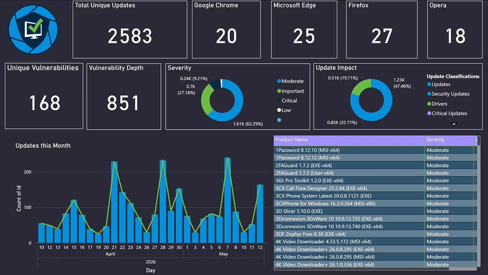Click the Update Classifications legend title
This screenshot has height=275, width=488.
click(x=453, y=76)
